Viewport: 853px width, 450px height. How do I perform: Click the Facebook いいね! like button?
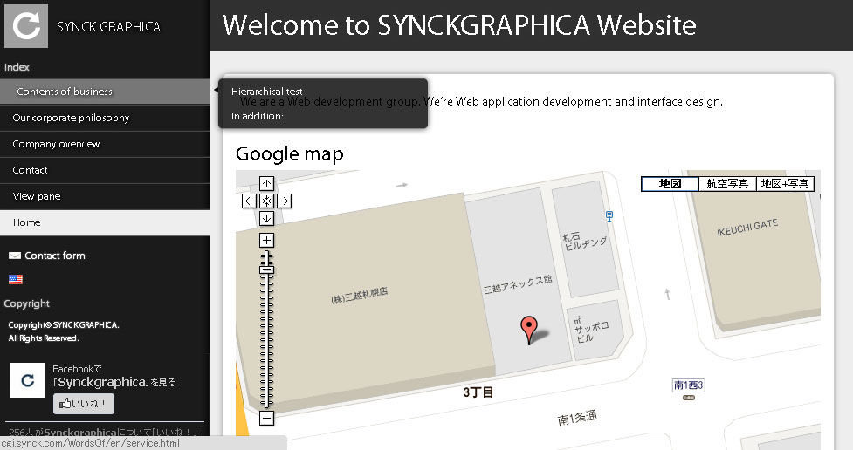tap(84, 403)
